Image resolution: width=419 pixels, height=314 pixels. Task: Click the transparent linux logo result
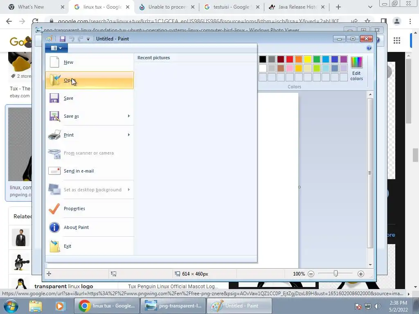pyautogui.click(x=63, y=286)
